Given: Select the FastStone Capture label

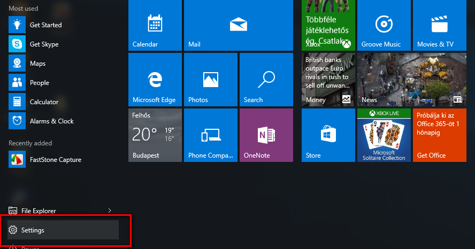Looking at the screenshot, I should 56,160.
